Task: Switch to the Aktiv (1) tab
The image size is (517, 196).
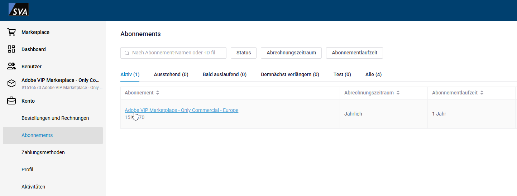Action: pyautogui.click(x=130, y=74)
